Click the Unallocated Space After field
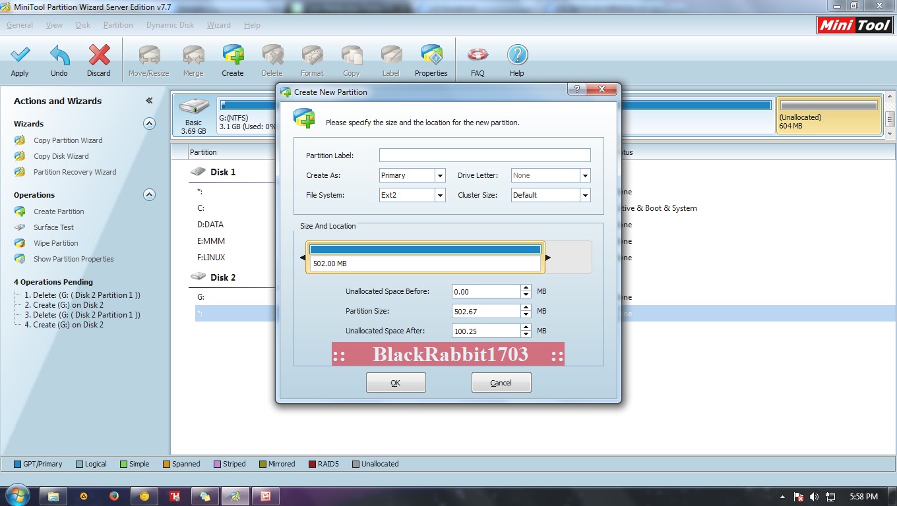 point(486,331)
